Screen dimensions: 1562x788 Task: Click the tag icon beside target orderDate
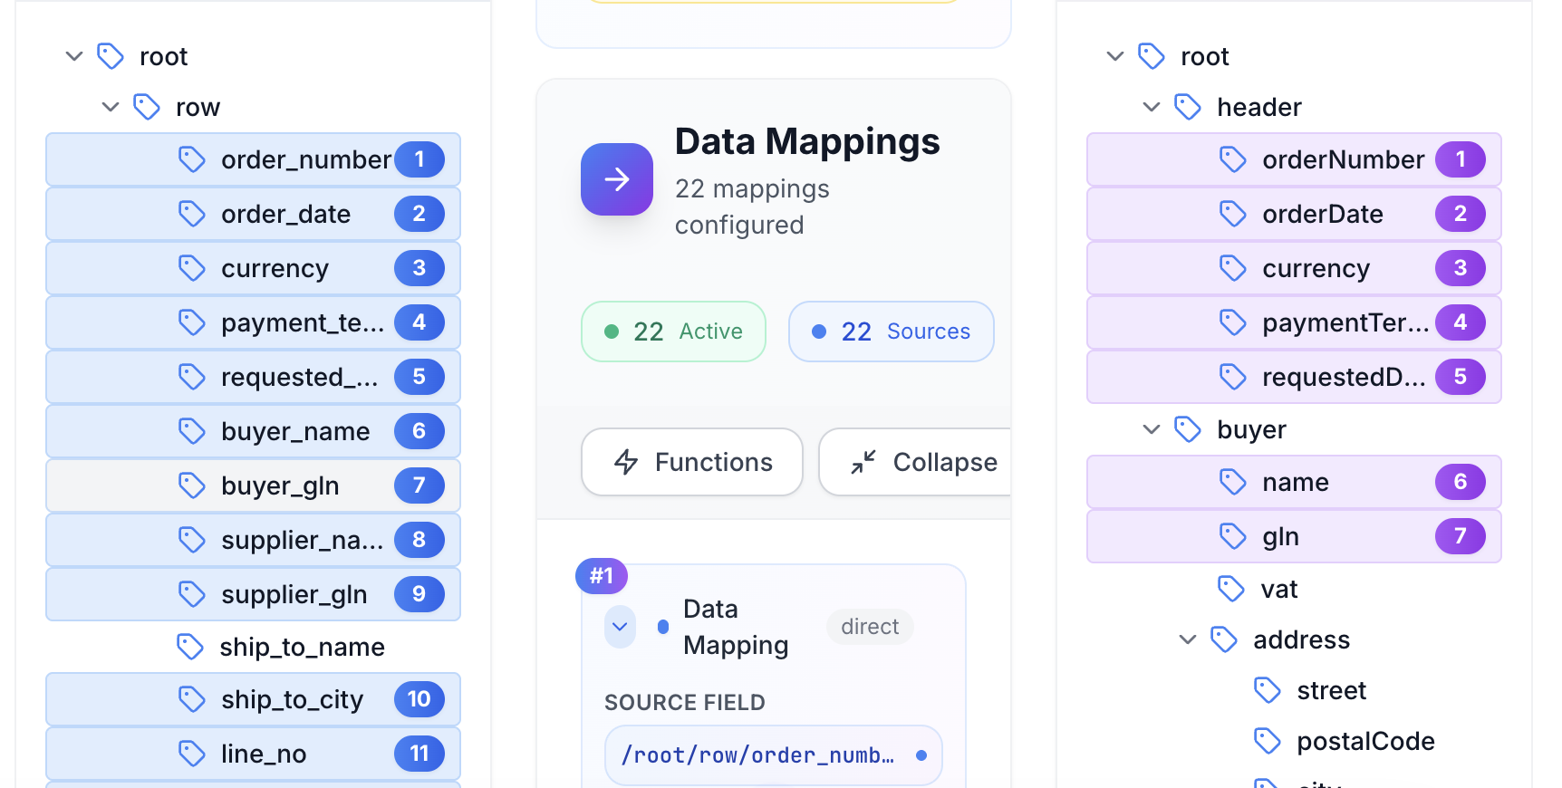1233,214
